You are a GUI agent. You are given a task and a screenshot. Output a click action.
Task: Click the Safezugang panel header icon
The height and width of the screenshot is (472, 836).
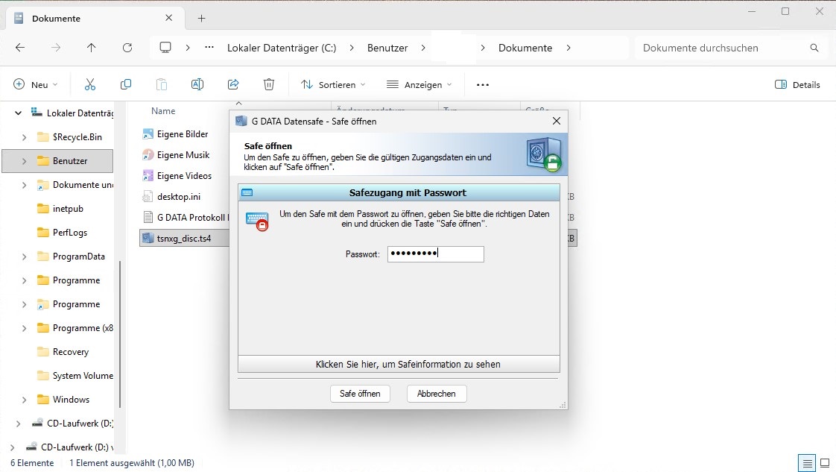247,192
